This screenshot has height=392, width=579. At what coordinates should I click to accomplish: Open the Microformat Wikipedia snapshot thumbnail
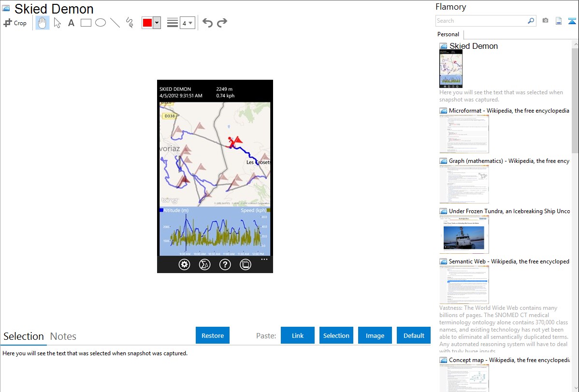point(464,134)
